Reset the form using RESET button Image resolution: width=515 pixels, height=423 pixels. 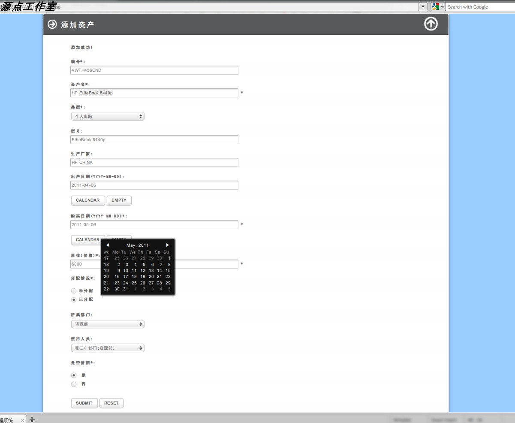pyautogui.click(x=111, y=403)
